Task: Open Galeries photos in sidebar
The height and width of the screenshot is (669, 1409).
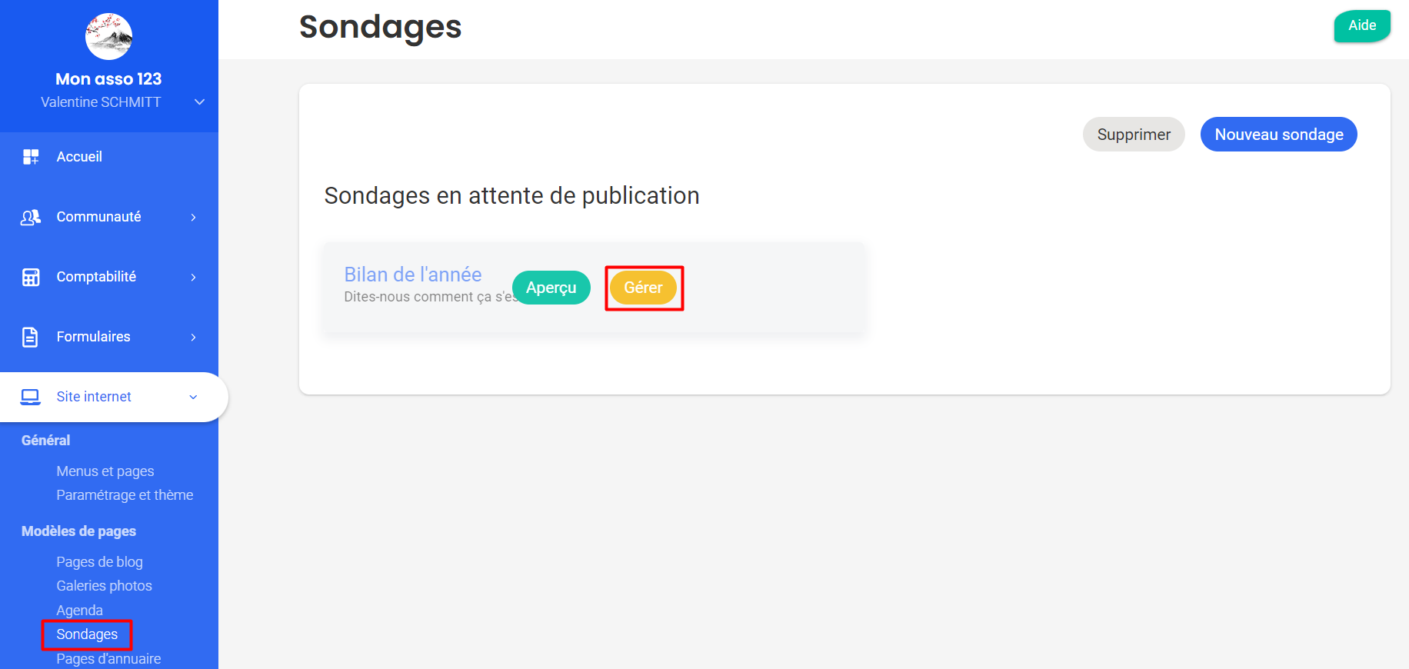Action: (104, 586)
